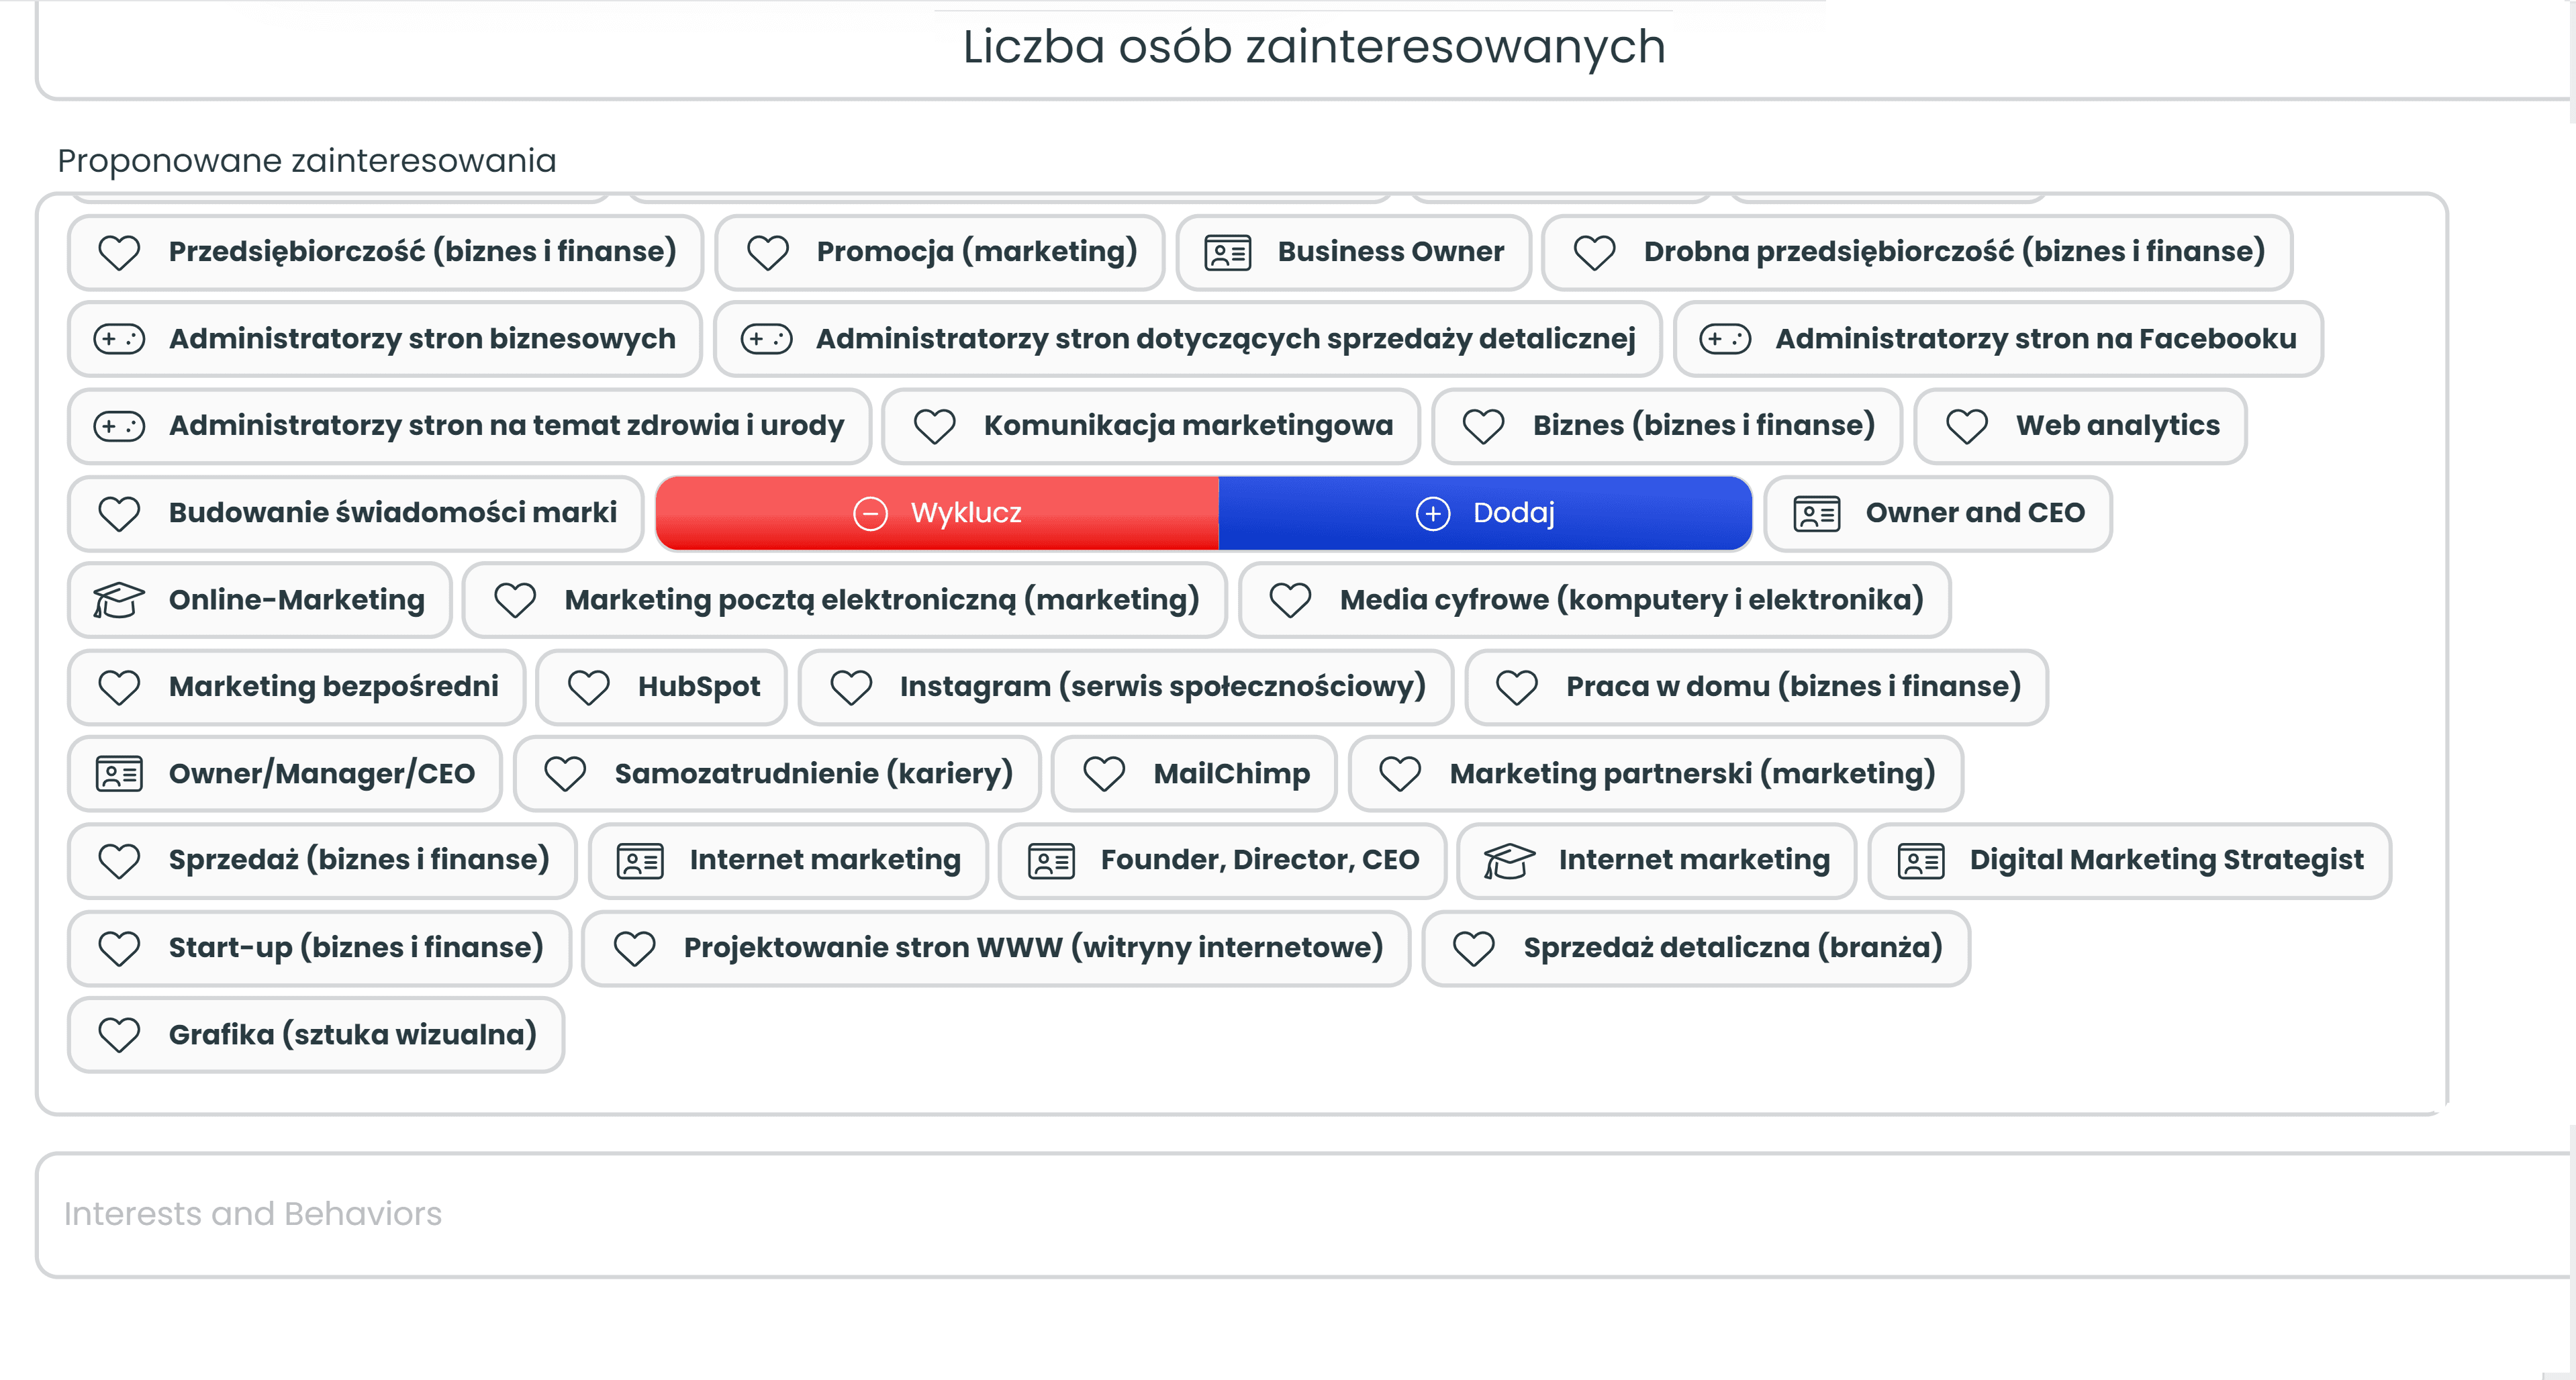Click heart icon beside Biznes (biznes i finanse)

1483,426
